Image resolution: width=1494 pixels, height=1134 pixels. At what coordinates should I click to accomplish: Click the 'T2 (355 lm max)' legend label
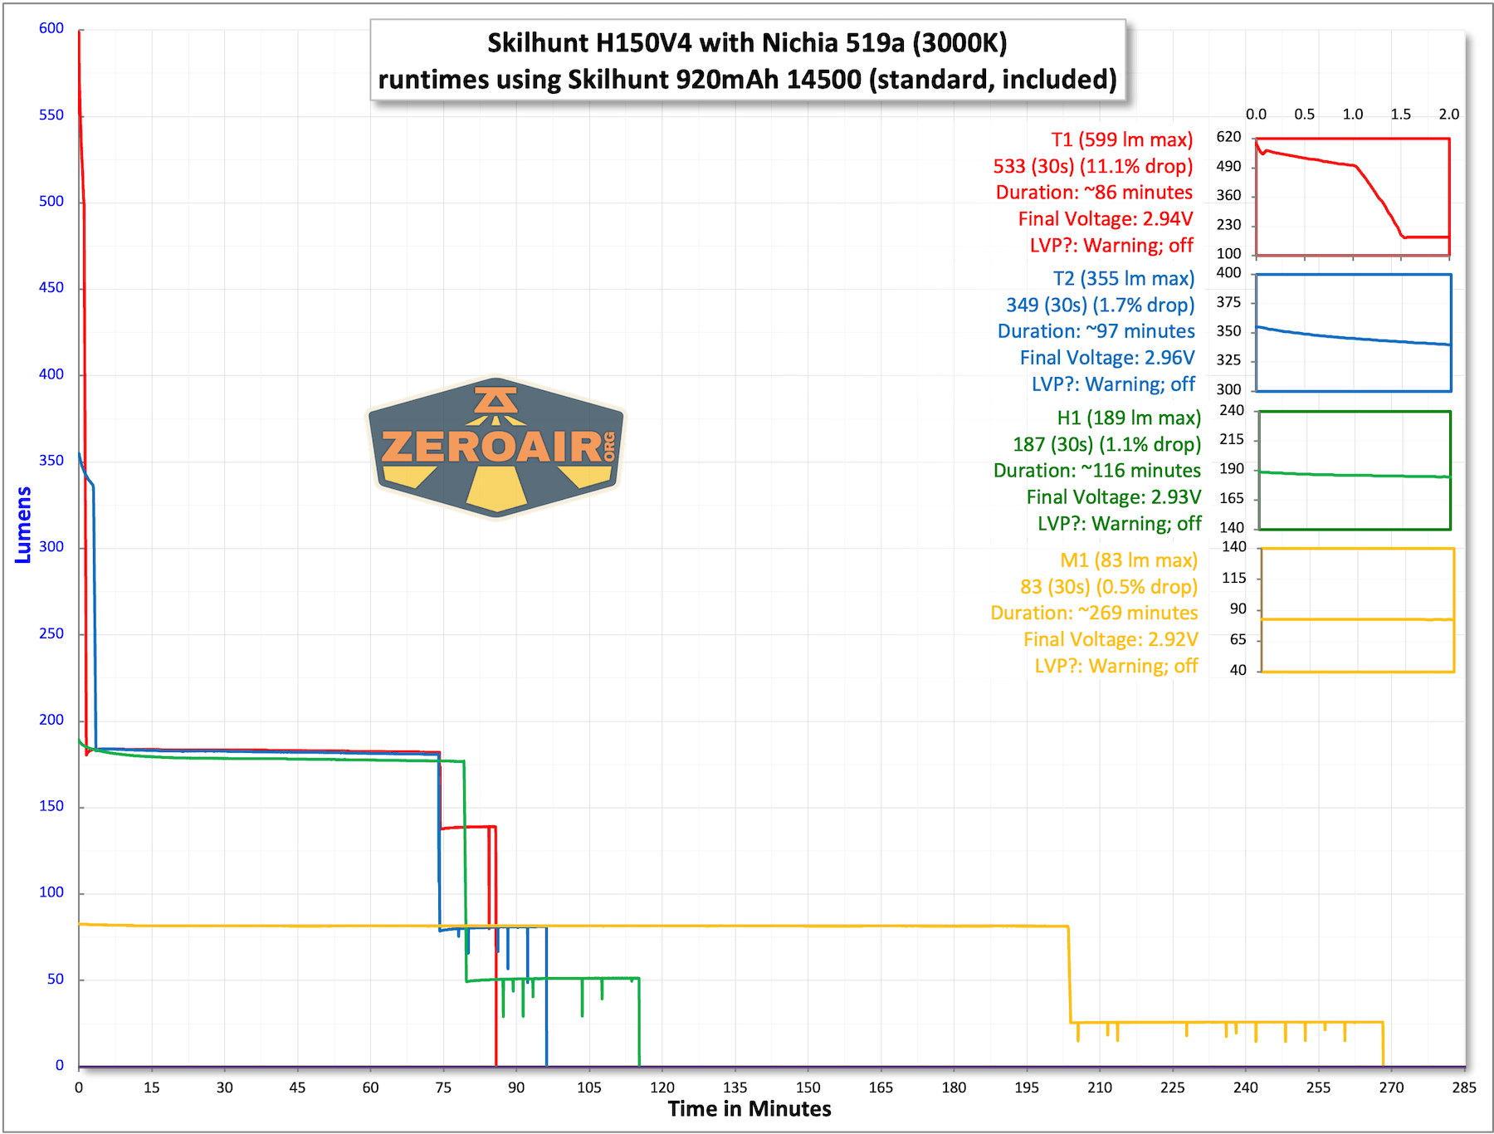1124,279
